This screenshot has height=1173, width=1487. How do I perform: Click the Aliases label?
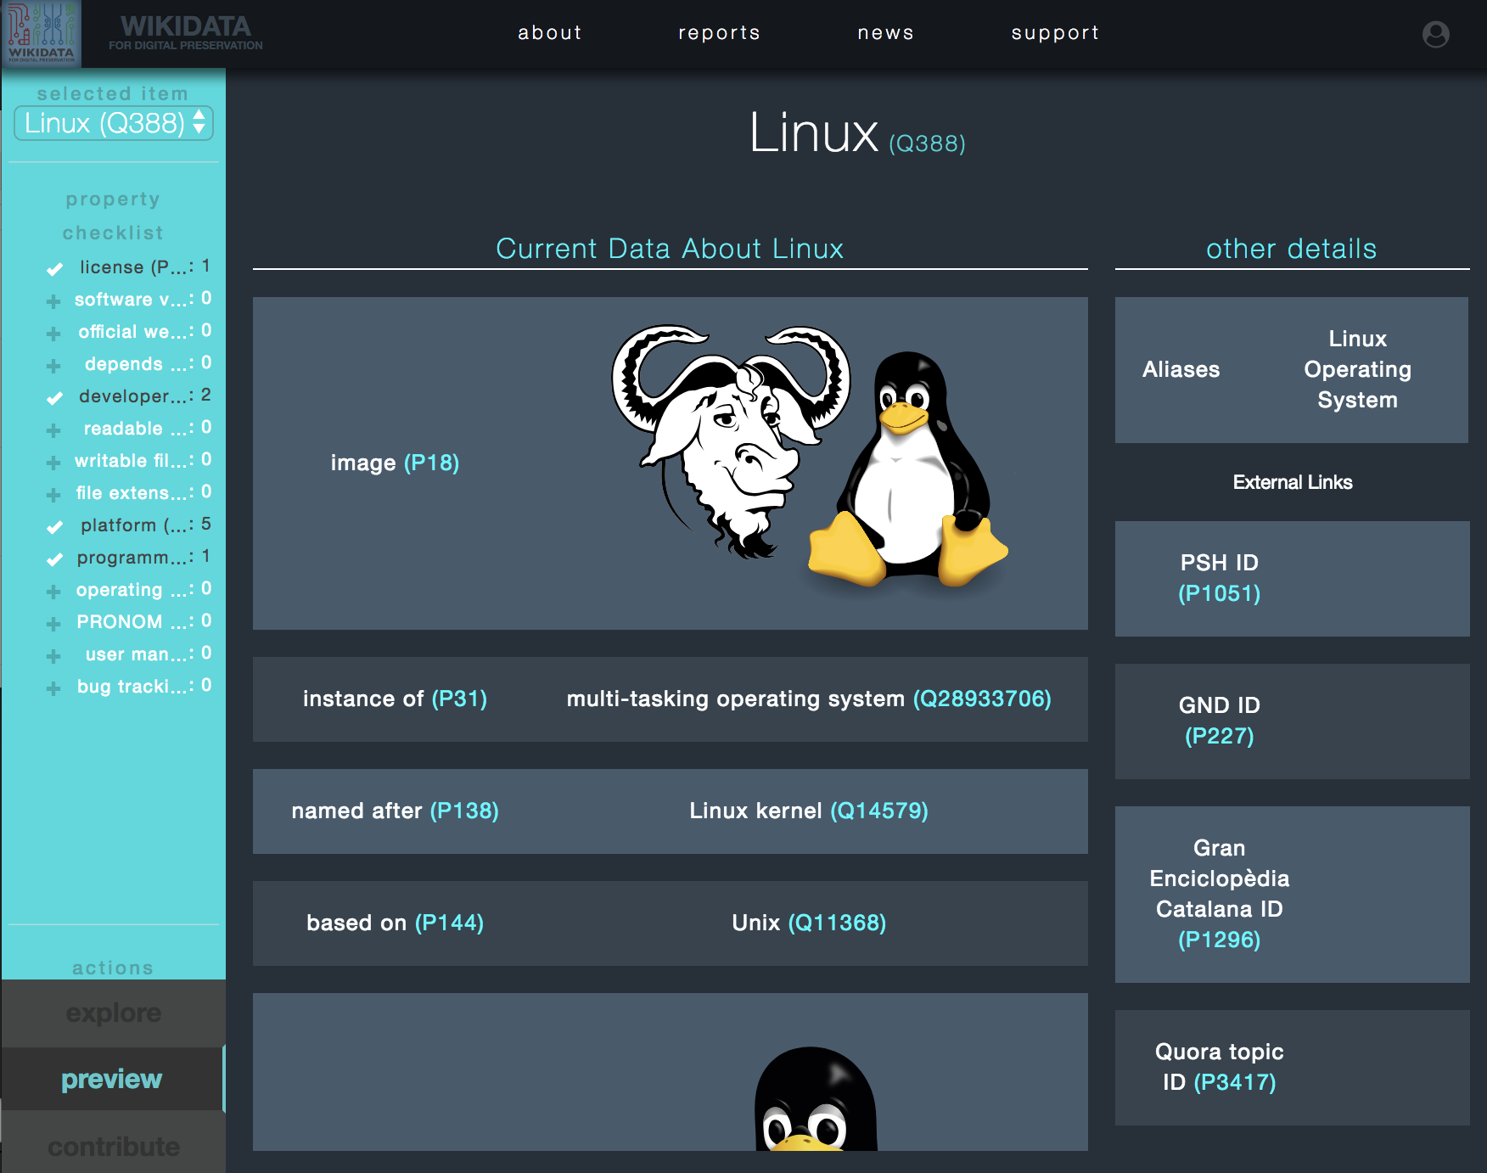coord(1181,369)
